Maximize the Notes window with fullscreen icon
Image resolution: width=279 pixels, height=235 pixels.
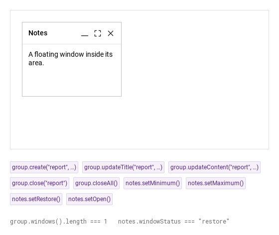[x=98, y=33]
